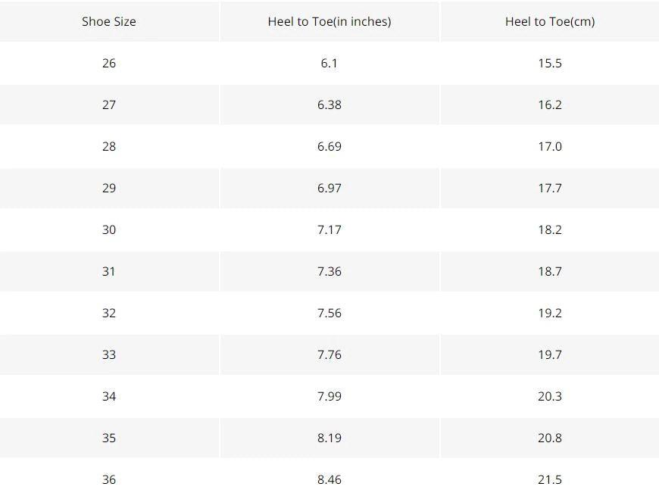Screen dimensions: 659x499
Task: Select the 17.0 cm cell
Action: click(x=550, y=146)
